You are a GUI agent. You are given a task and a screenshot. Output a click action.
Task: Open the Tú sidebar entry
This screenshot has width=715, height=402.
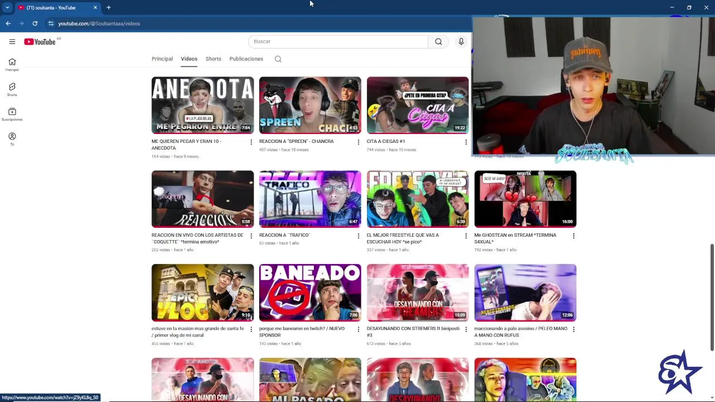(x=12, y=139)
